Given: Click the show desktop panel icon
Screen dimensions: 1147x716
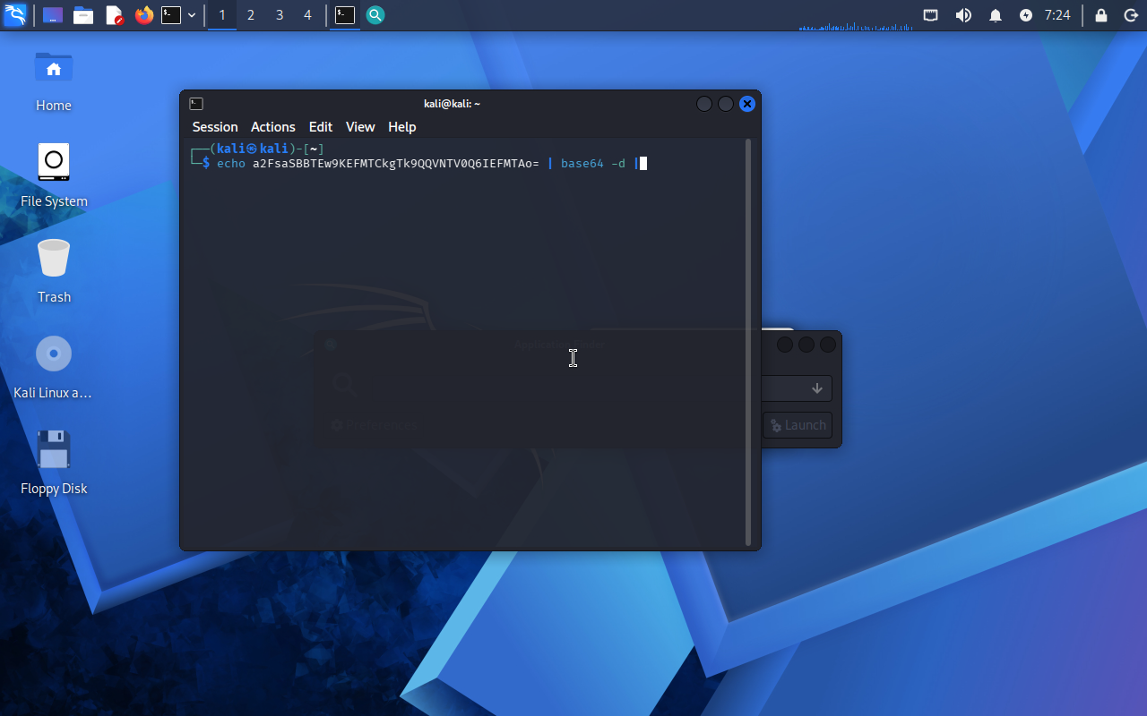Looking at the screenshot, I should click(x=53, y=15).
